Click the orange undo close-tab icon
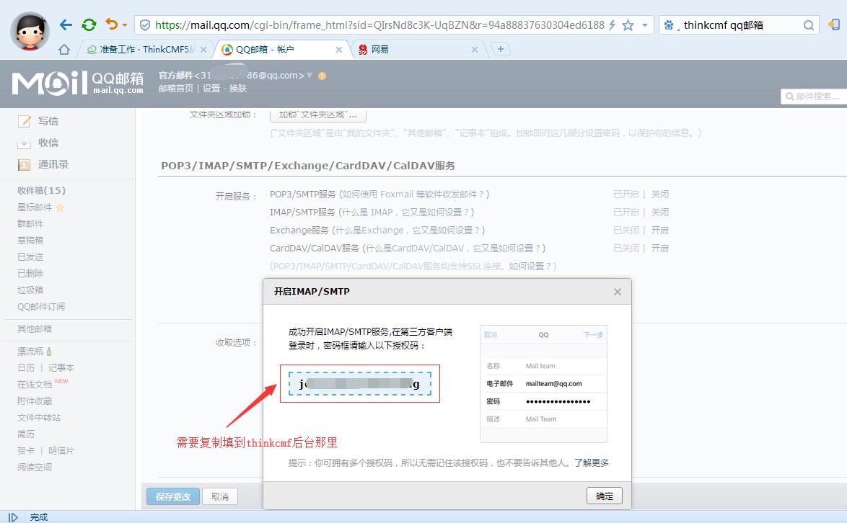This screenshot has width=847, height=523. pos(111,24)
